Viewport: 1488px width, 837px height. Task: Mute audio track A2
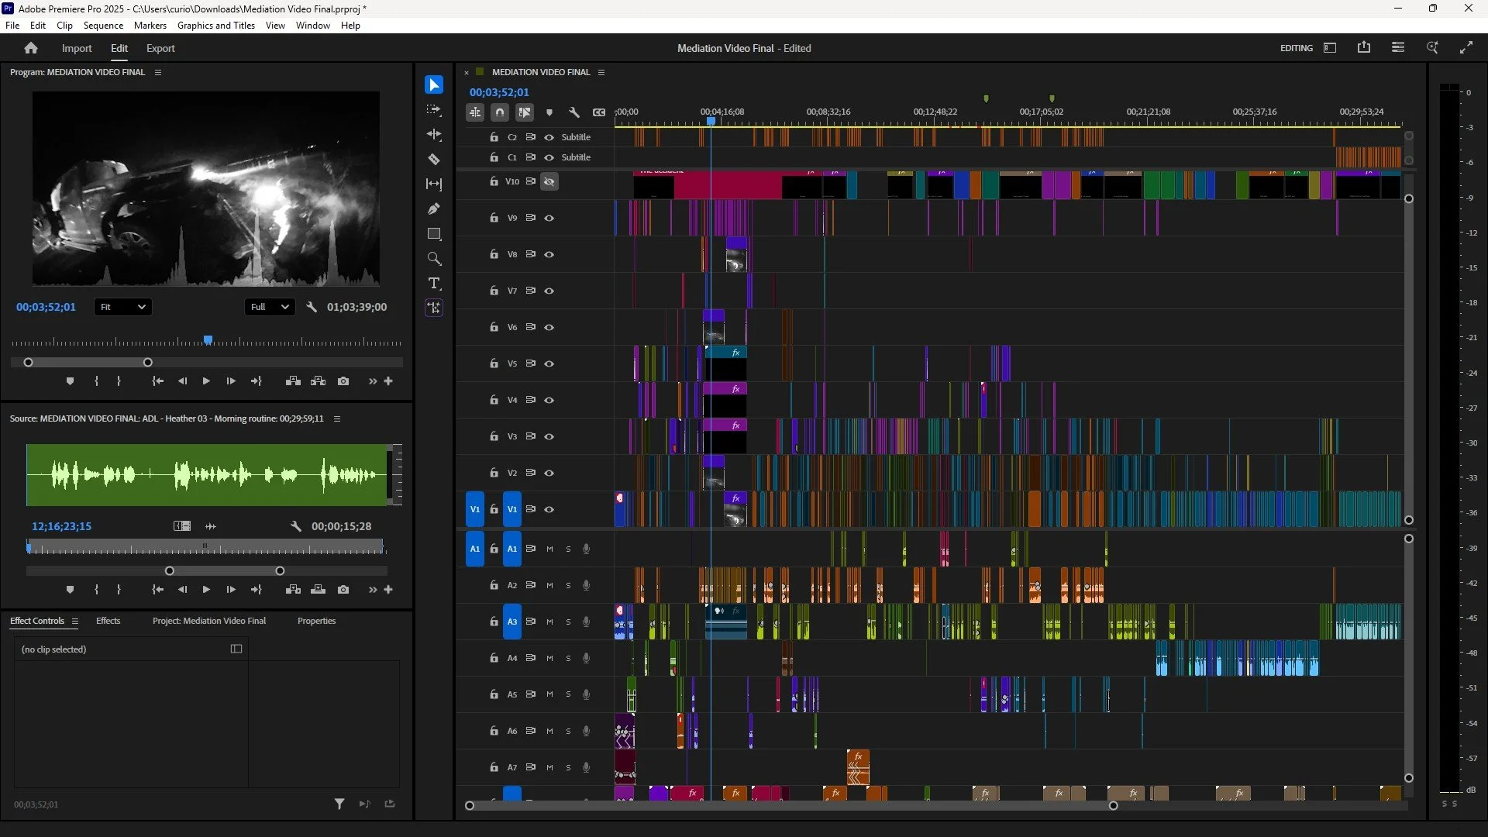point(549,585)
